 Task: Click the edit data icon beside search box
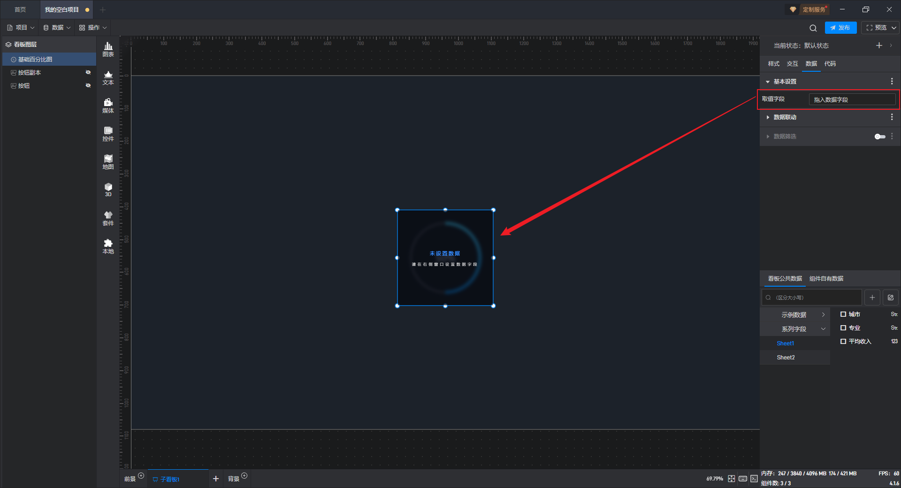point(891,297)
